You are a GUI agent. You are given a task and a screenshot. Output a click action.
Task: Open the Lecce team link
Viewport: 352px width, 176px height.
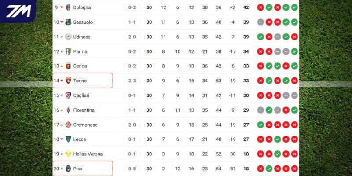(79, 139)
